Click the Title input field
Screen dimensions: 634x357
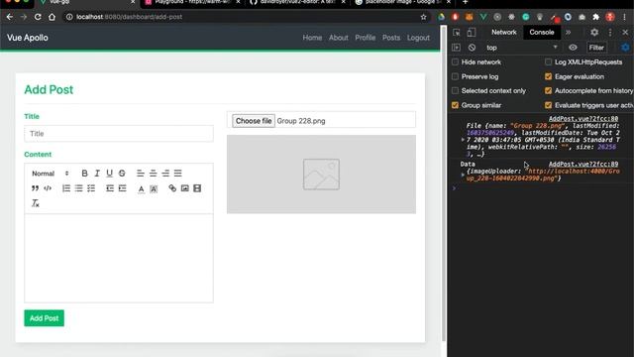119,134
